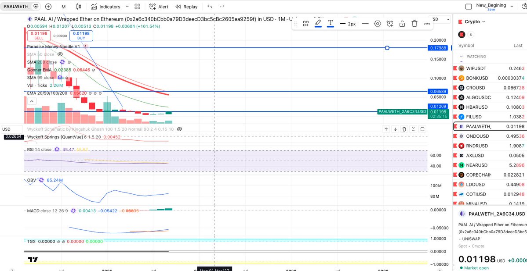Click the SMA 200 refresh status icon
Screen dimensions: 527x271
click(62, 62)
